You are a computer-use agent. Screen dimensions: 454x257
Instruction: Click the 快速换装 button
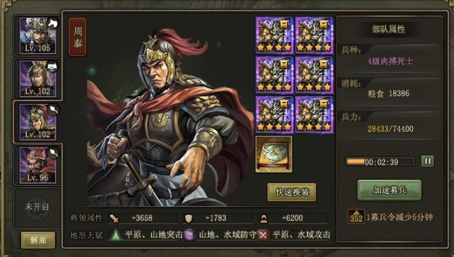(291, 192)
